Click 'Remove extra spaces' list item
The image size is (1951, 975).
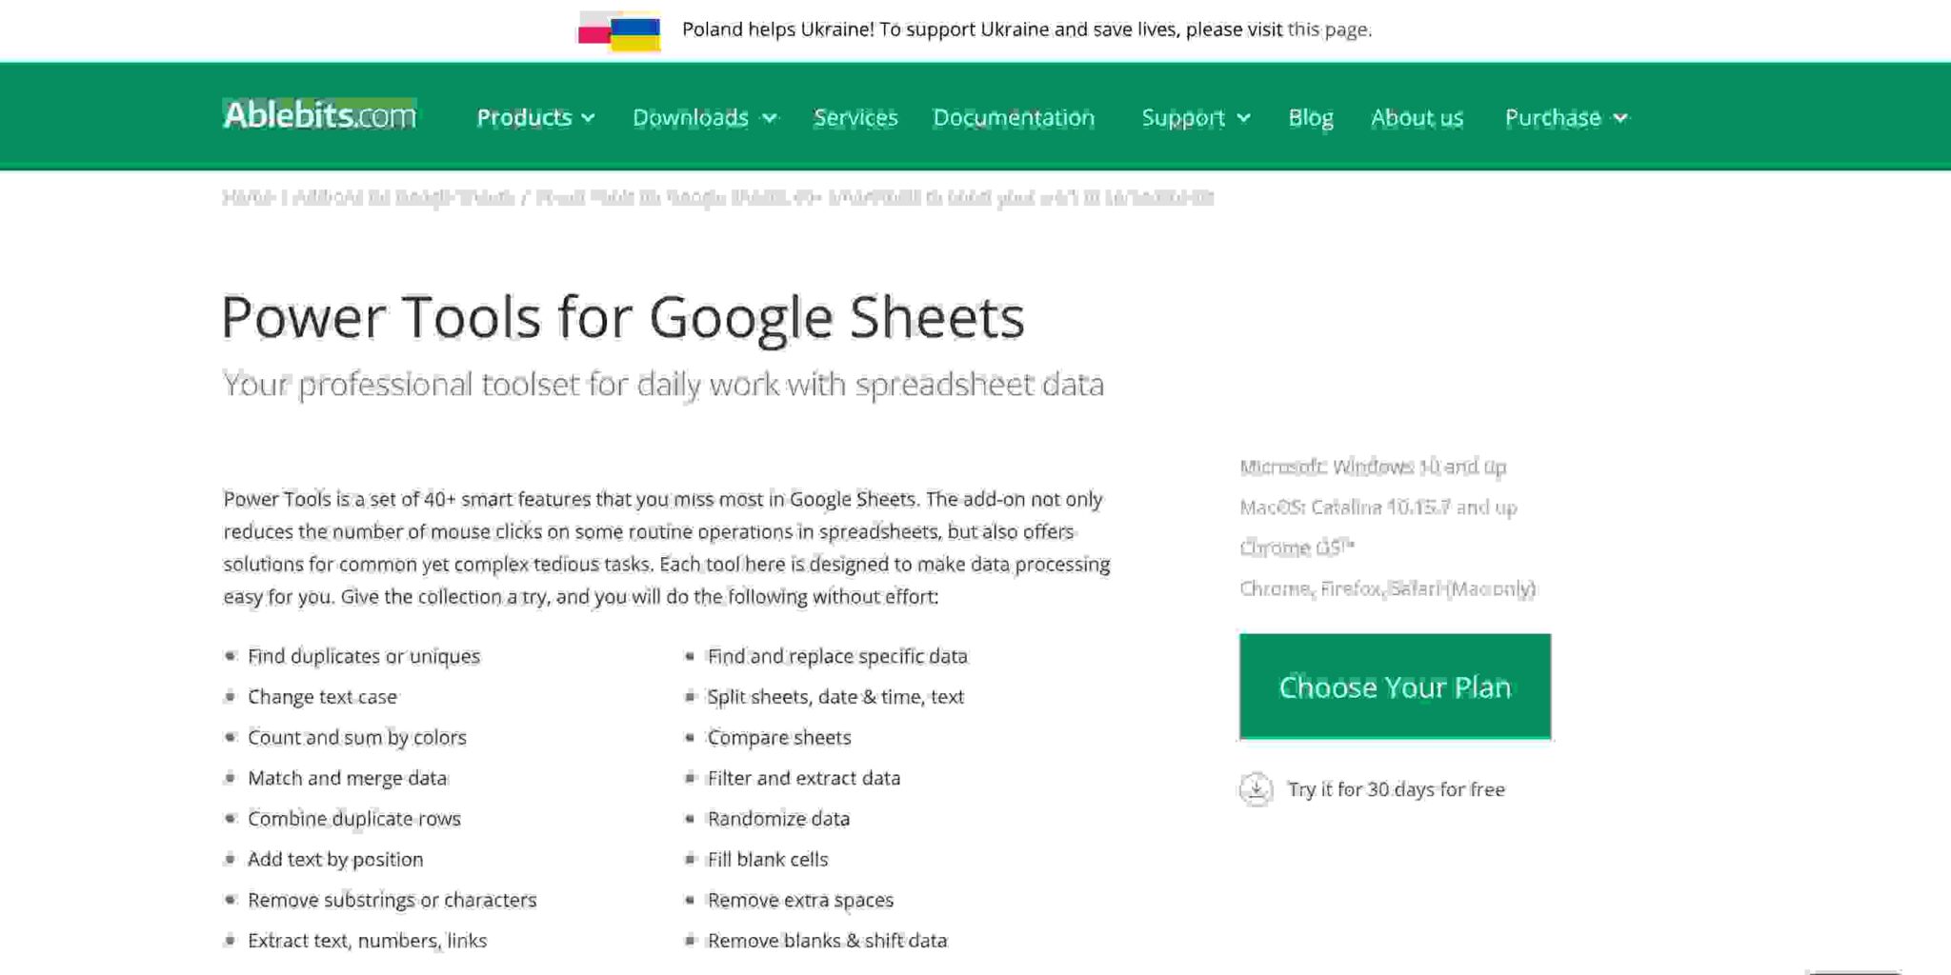[x=800, y=900]
